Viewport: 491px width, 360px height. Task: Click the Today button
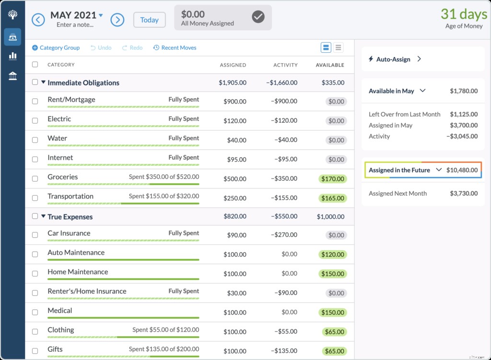pyautogui.click(x=150, y=20)
